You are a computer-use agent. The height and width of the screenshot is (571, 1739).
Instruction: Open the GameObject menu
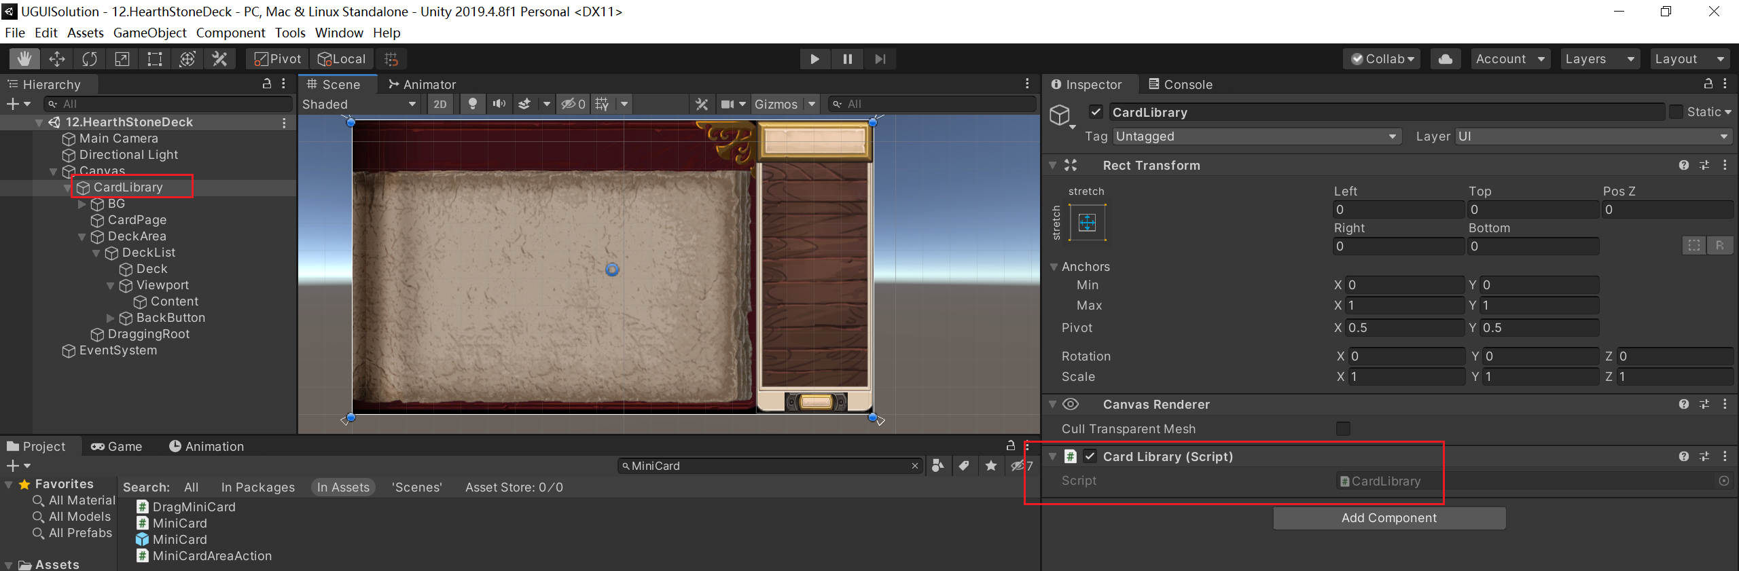click(149, 33)
